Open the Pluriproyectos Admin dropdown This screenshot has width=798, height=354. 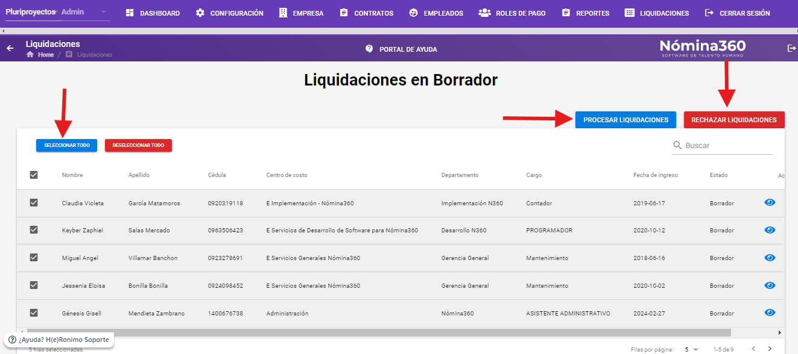coord(57,12)
